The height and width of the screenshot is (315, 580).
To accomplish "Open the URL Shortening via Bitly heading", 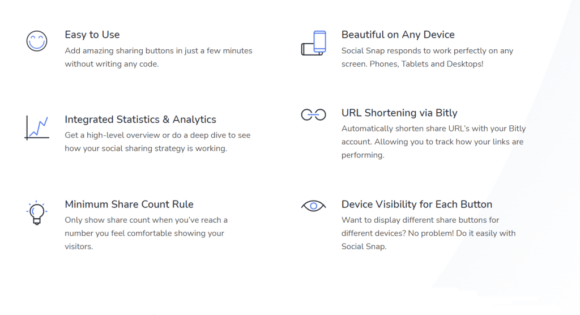I will 399,113.
